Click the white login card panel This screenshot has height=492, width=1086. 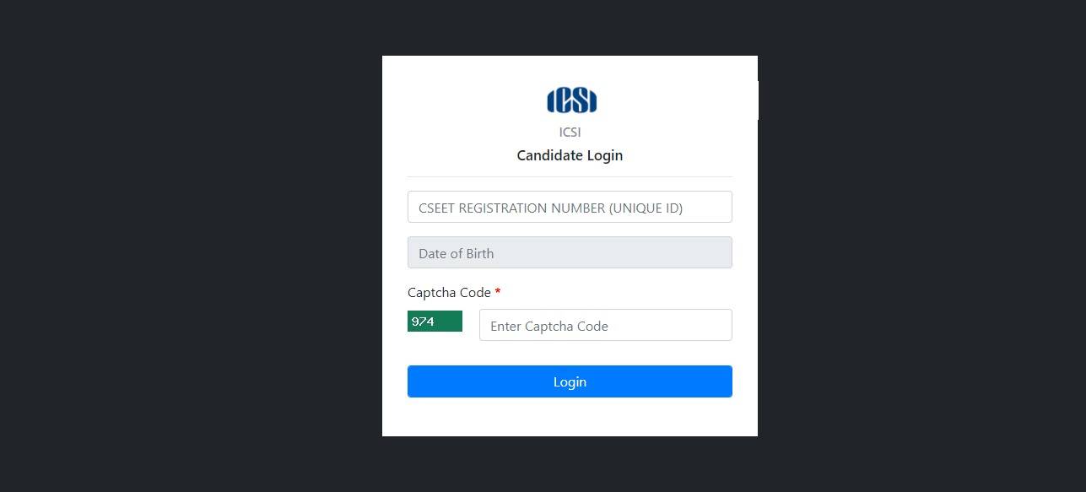click(570, 418)
